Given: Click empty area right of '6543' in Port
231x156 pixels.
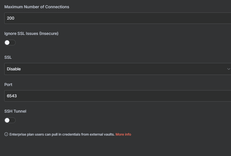Looking at the screenshot, I should pyautogui.click(x=128, y=96).
